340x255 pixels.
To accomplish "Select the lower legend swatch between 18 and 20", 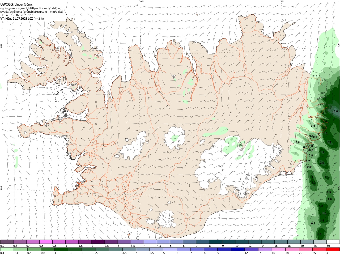I will pos(292,249).
